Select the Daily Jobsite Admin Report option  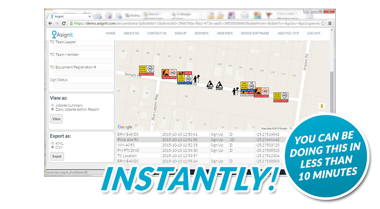(x=52, y=109)
